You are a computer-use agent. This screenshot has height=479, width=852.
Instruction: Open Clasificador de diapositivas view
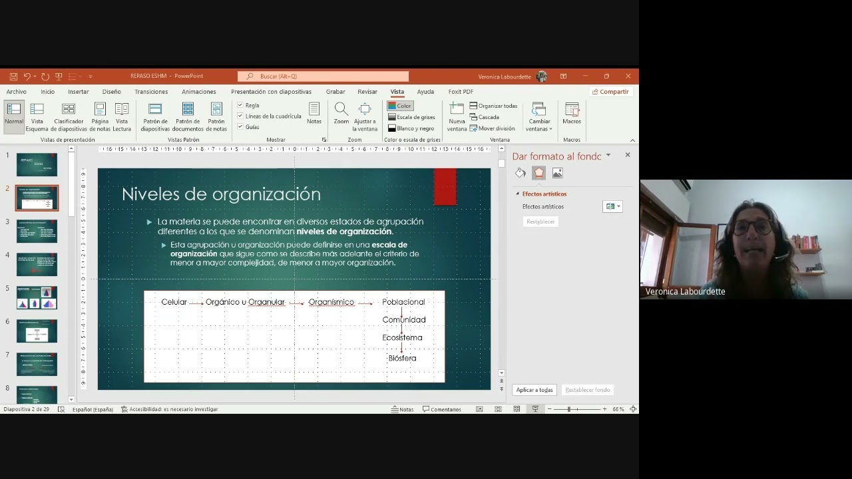point(69,117)
